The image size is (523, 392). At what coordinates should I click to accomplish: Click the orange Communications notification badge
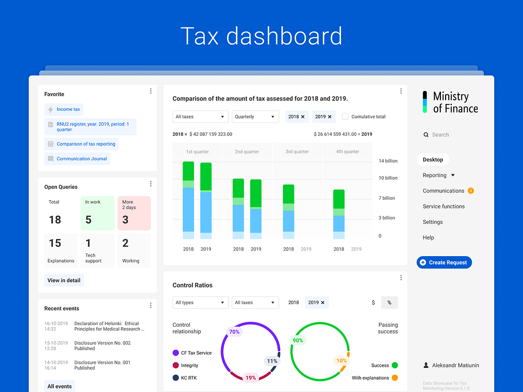tap(471, 191)
